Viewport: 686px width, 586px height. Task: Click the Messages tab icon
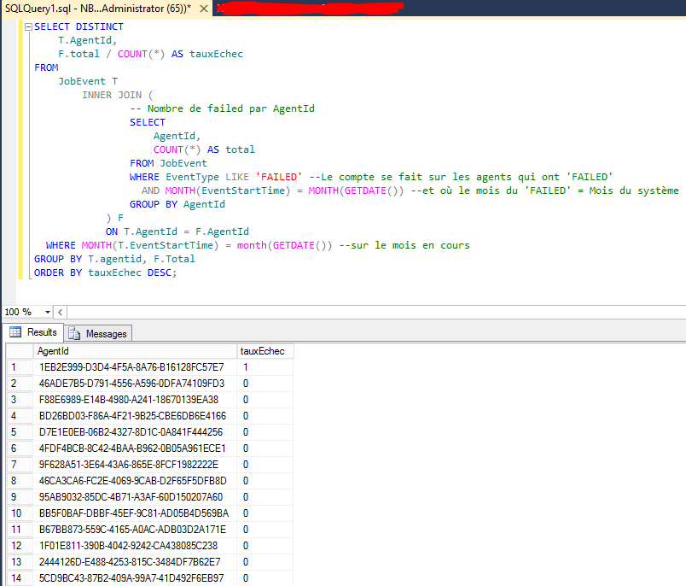[75, 333]
